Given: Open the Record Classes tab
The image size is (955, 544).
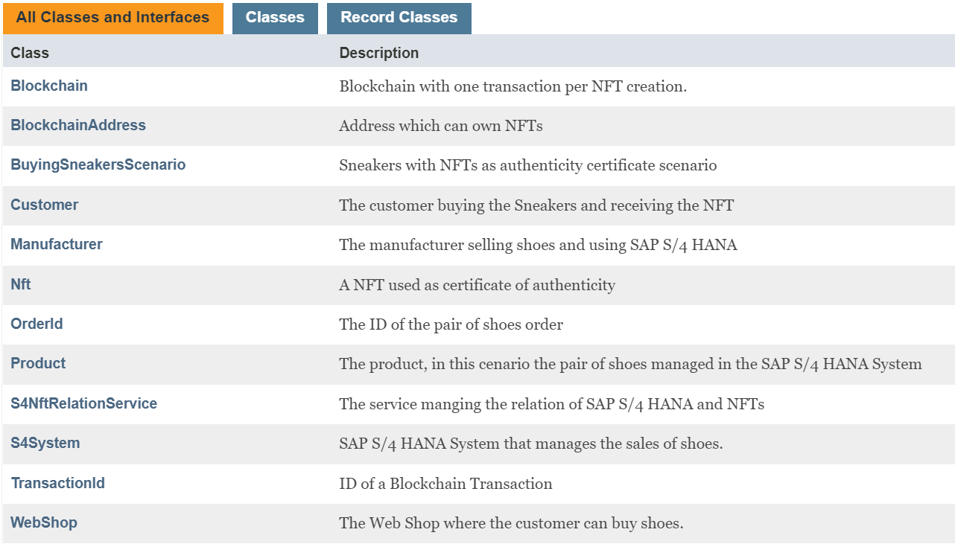Looking at the screenshot, I should 399,17.
